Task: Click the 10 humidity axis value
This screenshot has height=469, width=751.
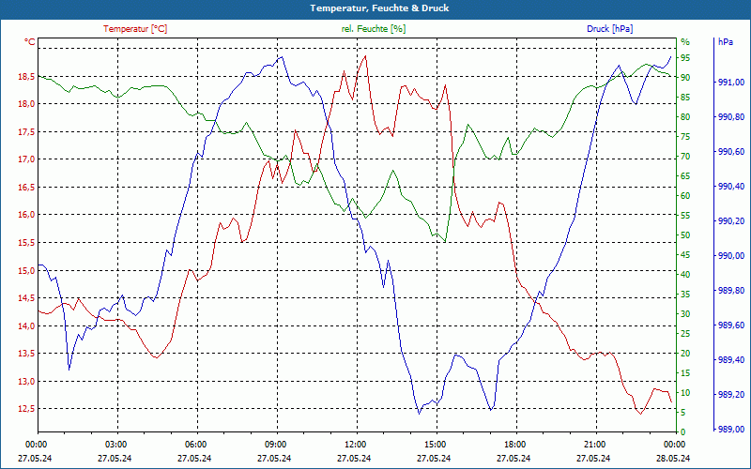Action: [x=685, y=393]
